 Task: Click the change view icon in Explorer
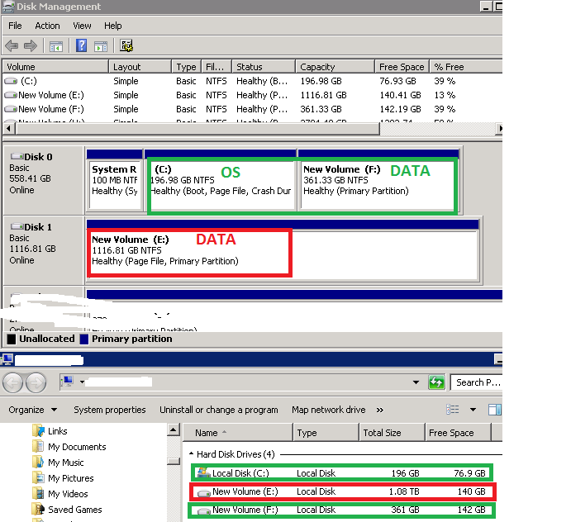coord(453,410)
